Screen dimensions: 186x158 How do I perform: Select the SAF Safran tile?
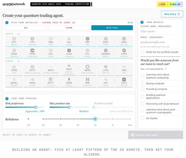[x=106, y=82]
